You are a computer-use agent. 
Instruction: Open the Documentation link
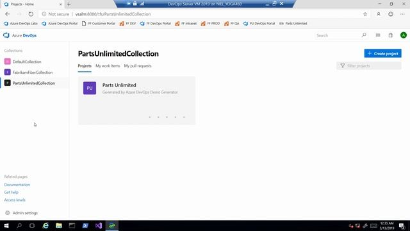pos(17,185)
